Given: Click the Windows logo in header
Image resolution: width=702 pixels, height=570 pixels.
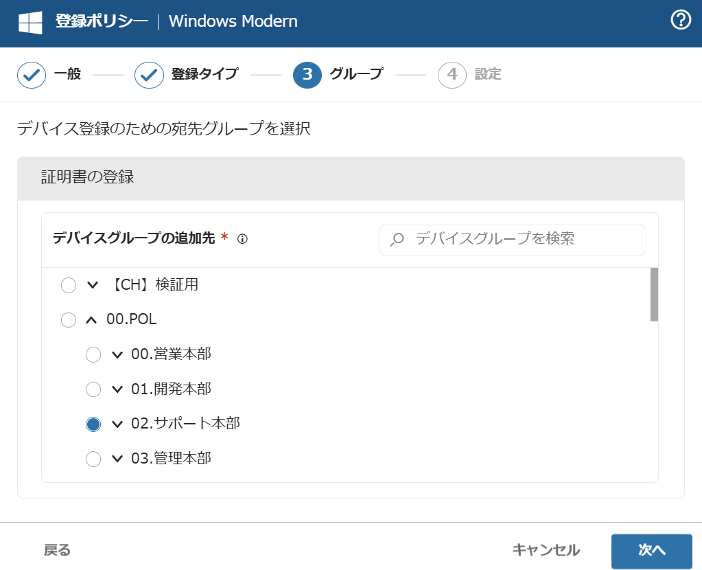Looking at the screenshot, I should coord(30,23).
